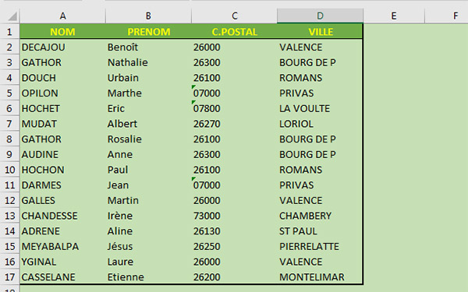
Task: Click the C.POSTAL header cell
Action: pyautogui.click(x=234, y=32)
